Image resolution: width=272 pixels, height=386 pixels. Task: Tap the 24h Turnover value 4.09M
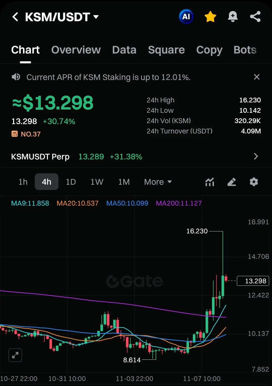coord(251,131)
